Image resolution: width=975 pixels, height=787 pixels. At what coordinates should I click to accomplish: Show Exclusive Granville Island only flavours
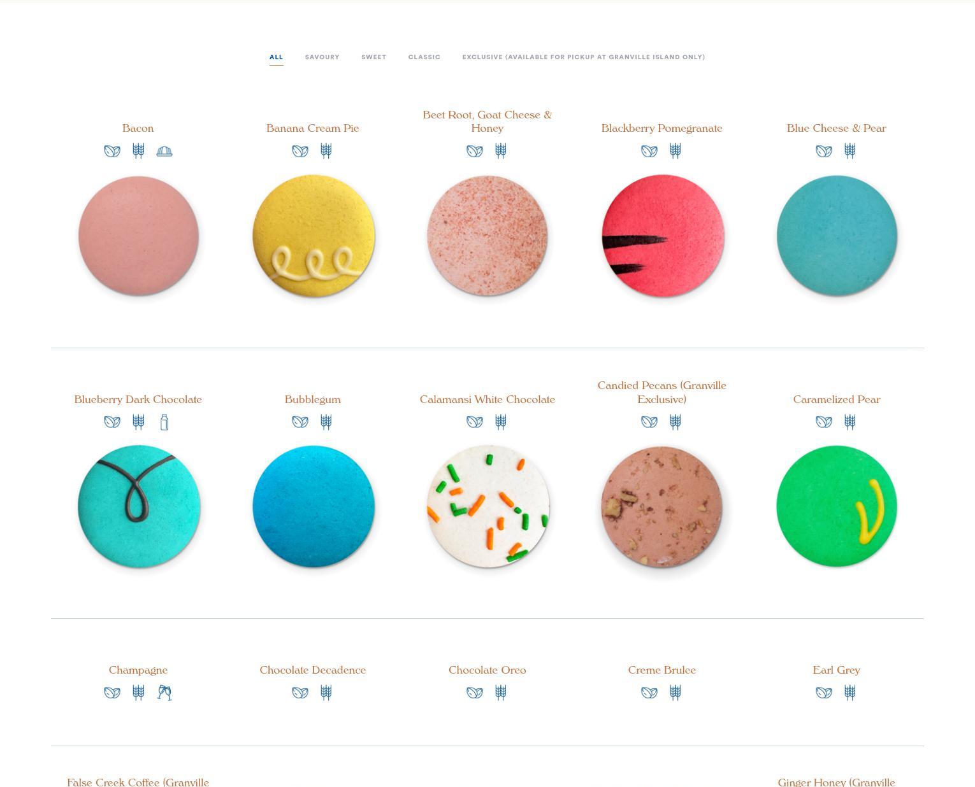point(584,57)
